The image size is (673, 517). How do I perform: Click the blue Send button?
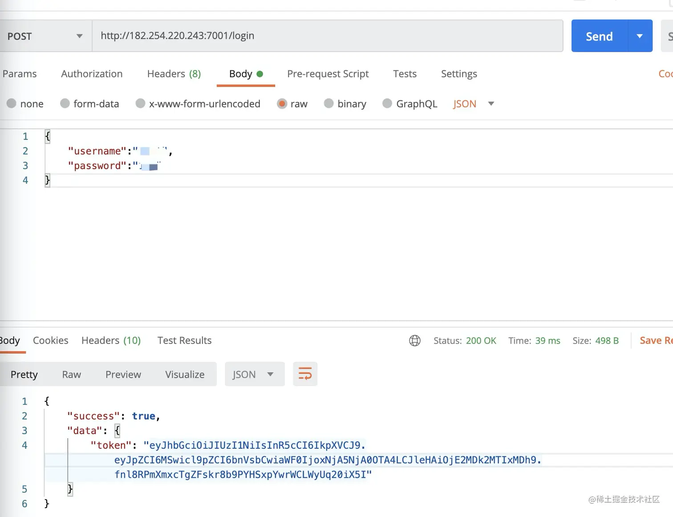point(599,36)
